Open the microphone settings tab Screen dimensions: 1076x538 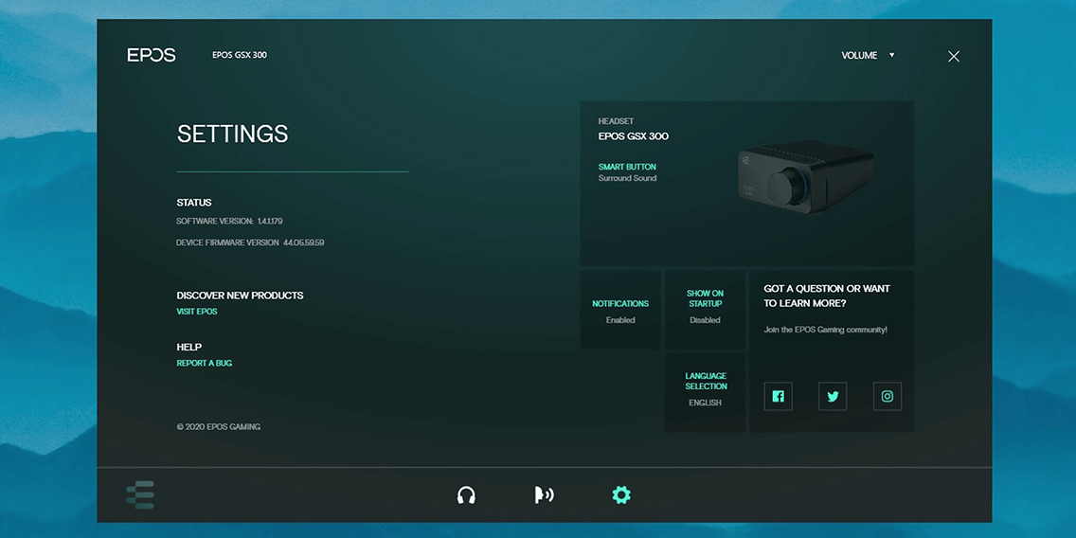tap(545, 494)
